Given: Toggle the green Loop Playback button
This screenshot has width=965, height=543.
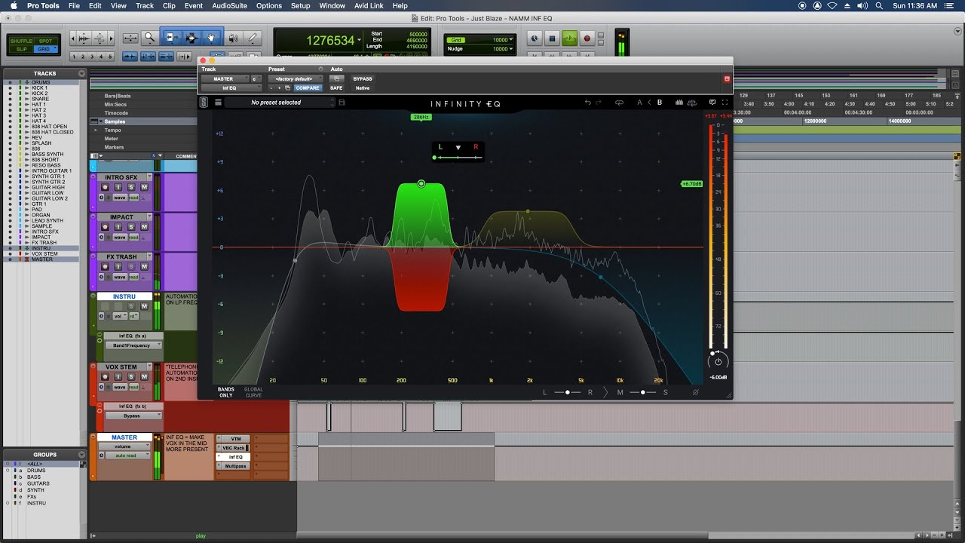Looking at the screenshot, I should pos(569,38).
